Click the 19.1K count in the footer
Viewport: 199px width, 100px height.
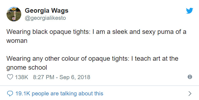point(23,93)
